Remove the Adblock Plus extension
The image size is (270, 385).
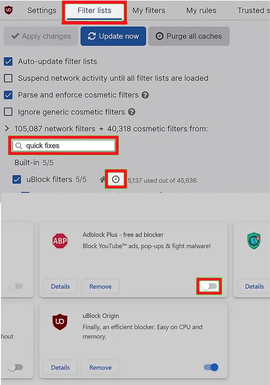(x=100, y=286)
